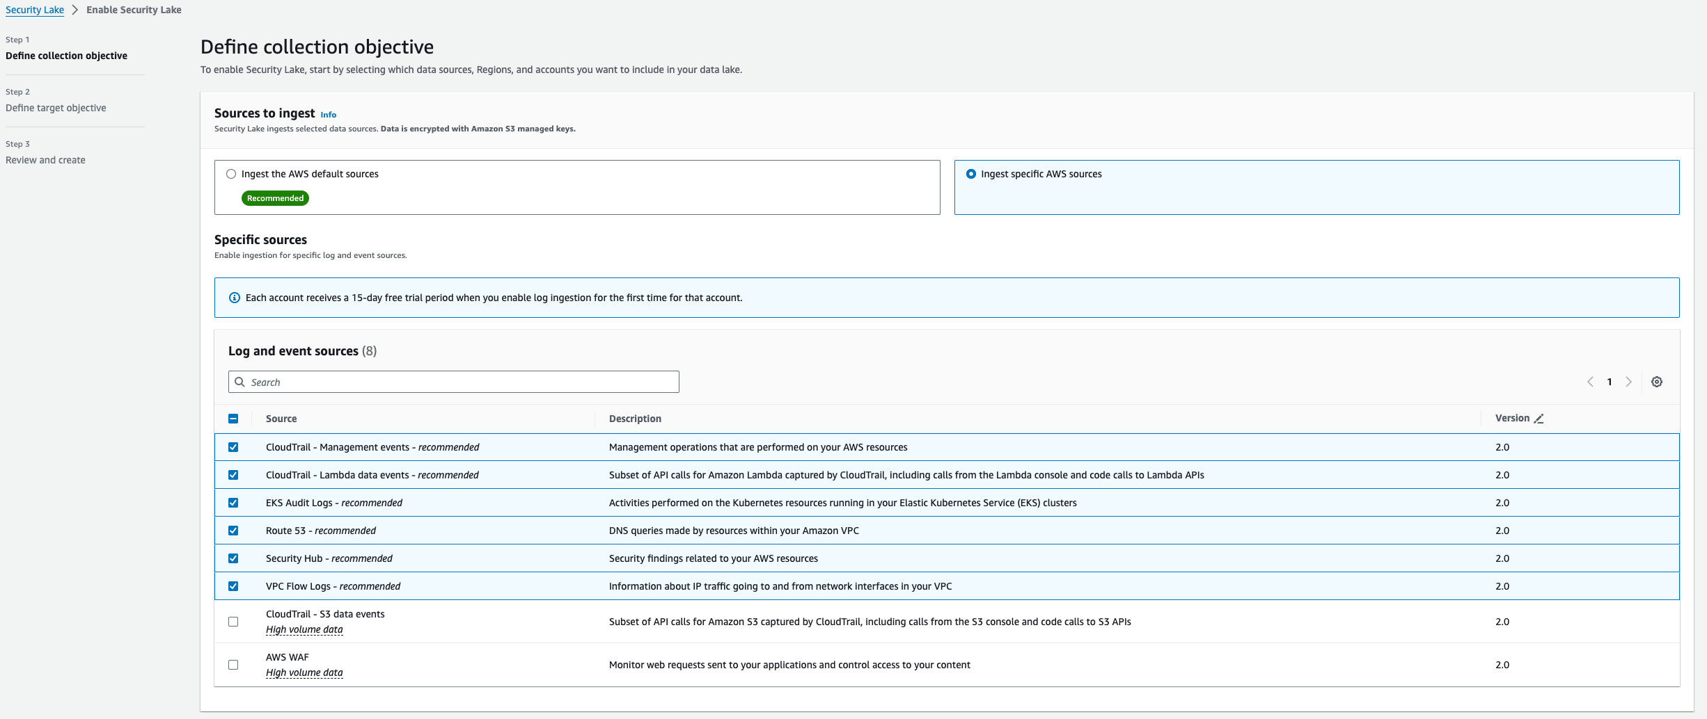
Task: Click 'Security findings related to your AWS resources'
Action: click(714, 558)
